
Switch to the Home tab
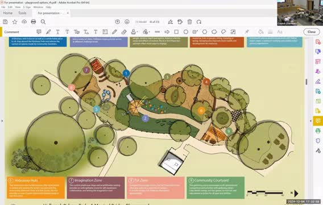point(8,13)
